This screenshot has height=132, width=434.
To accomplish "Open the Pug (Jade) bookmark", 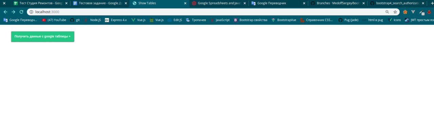I will [x=348, y=20].
